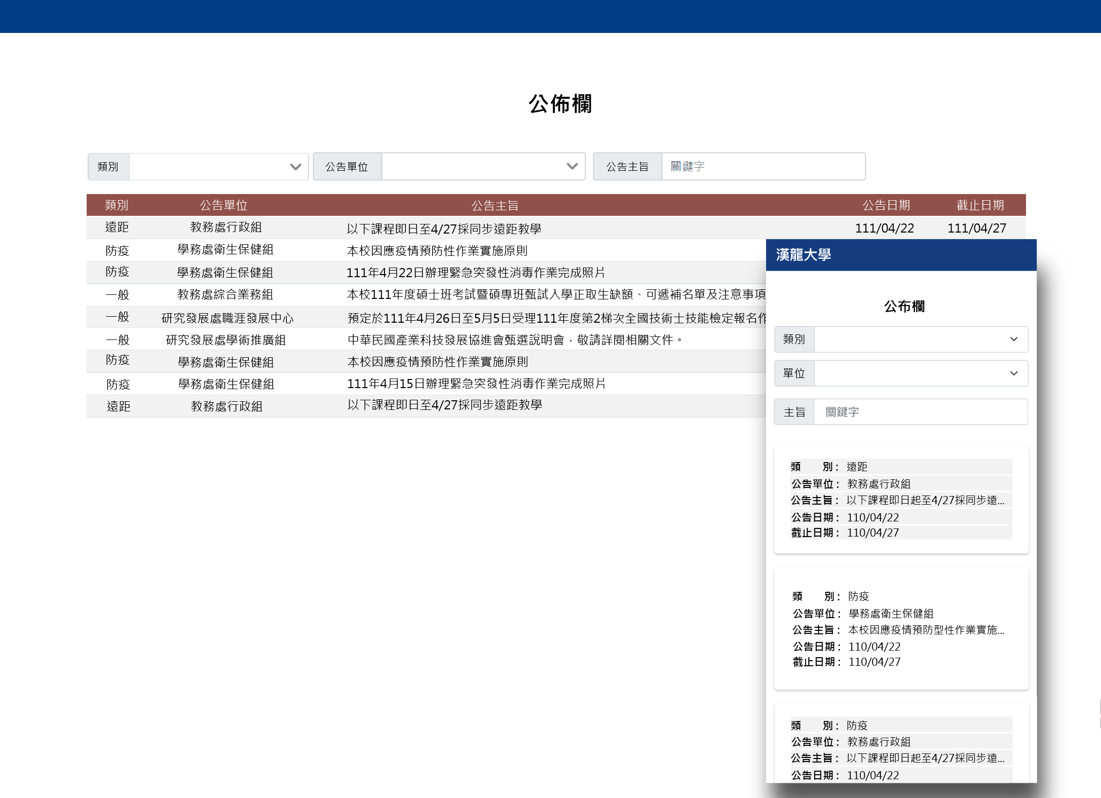Open the mobile 類別 dropdown
Image resolution: width=1101 pixels, height=798 pixels.
pos(920,339)
